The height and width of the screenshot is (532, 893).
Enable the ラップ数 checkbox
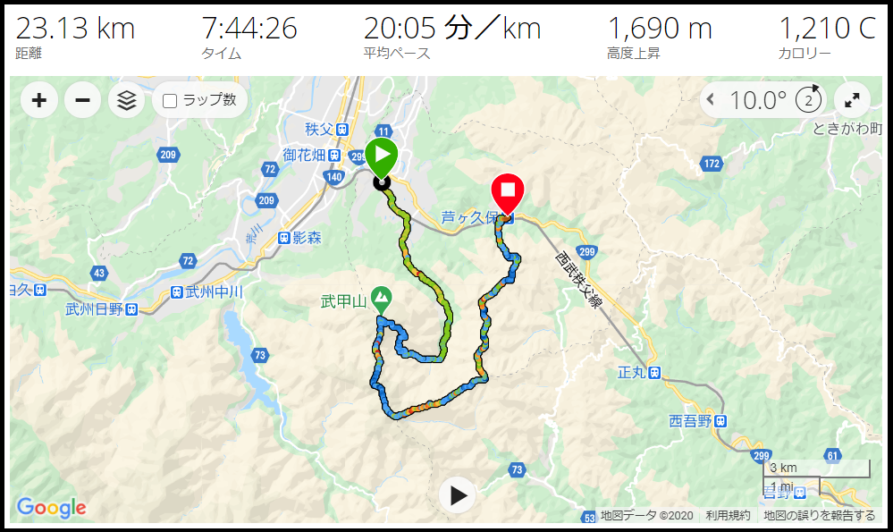click(170, 101)
